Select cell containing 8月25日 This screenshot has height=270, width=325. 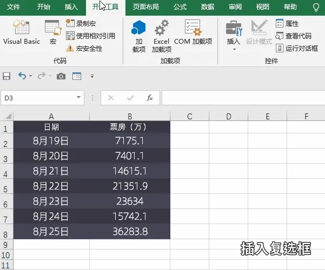pyautogui.click(x=51, y=232)
